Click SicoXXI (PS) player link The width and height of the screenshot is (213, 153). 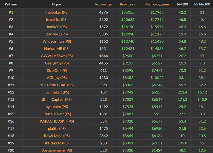[x=57, y=71]
